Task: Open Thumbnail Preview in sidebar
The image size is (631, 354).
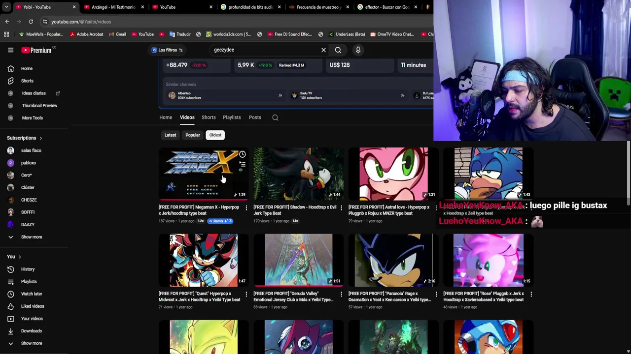Action: click(x=39, y=105)
